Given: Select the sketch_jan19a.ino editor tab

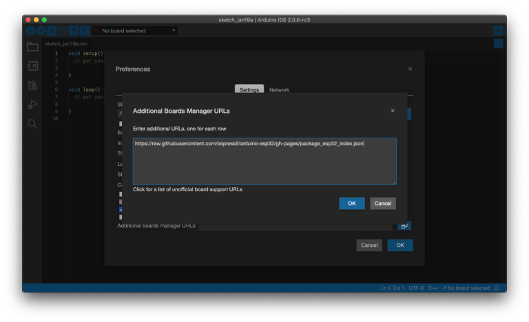Looking at the screenshot, I should [x=66, y=43].
